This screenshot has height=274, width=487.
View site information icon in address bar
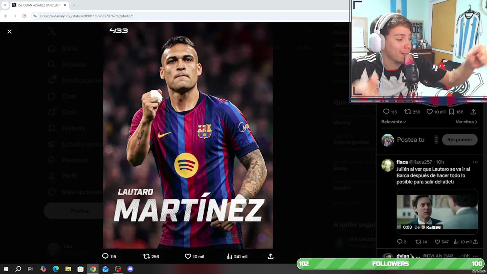pos(35,16)
